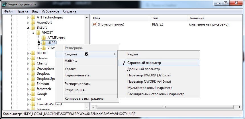
Task: Click the Hewlett-Packard folder icon
Action: (33, 104)
